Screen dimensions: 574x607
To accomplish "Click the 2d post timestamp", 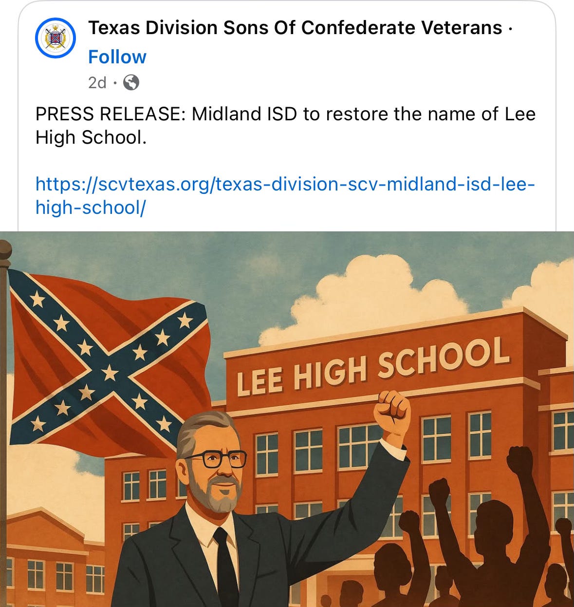I will (x=97, y=82).
